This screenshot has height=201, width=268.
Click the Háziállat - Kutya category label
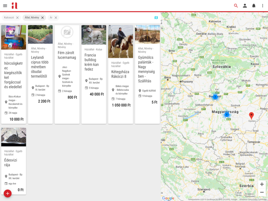coord(93,50)
